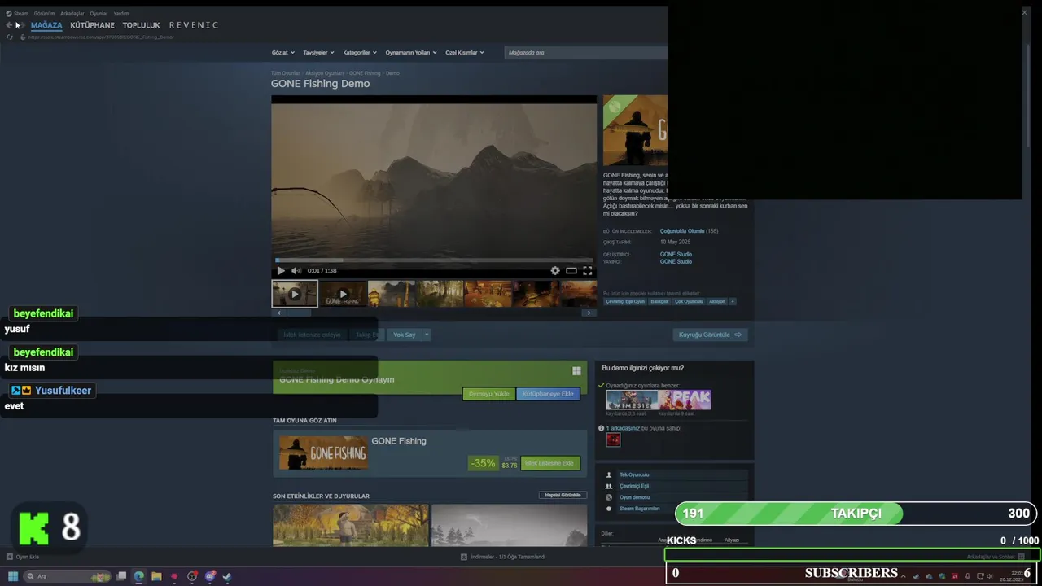Open the GONE Fishing breadcrumb link
Image resolution: width=1042 pixels, height=586 pixels.
pos(365,73)
